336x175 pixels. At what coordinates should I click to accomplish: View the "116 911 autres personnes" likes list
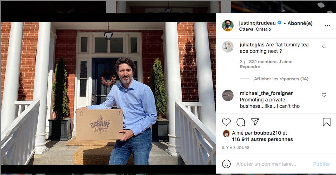tap(262, 139)
